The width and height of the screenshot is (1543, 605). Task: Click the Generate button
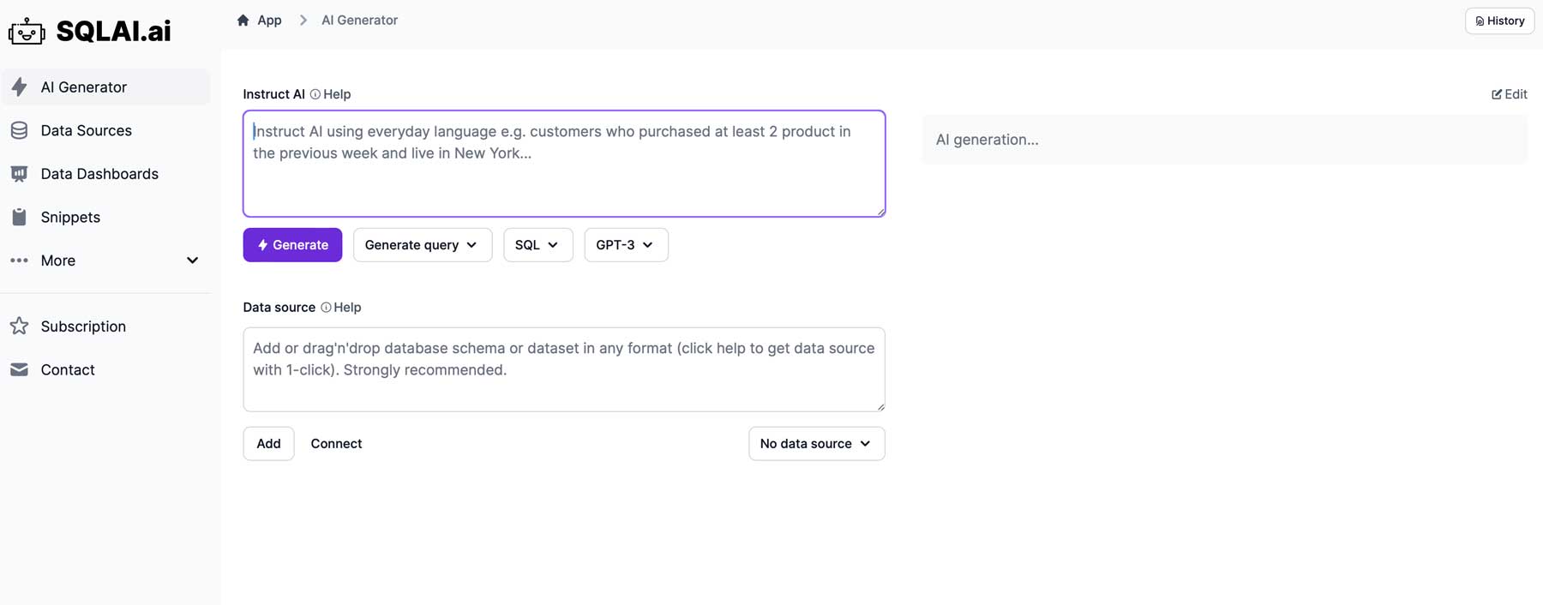(291, 244)
